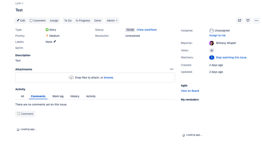
Task: Click the Unassigned avatar icon
Action: pos(211,31)
